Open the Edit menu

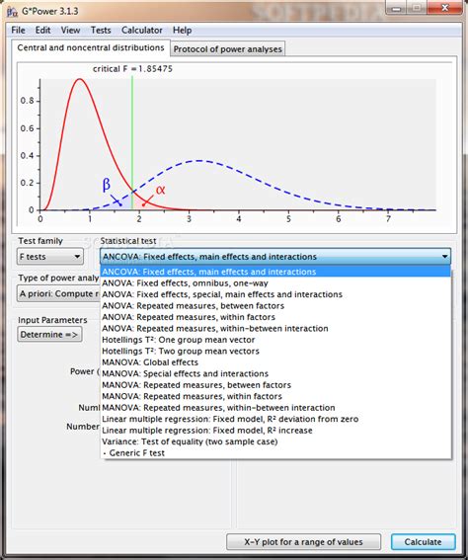point(42,31)
